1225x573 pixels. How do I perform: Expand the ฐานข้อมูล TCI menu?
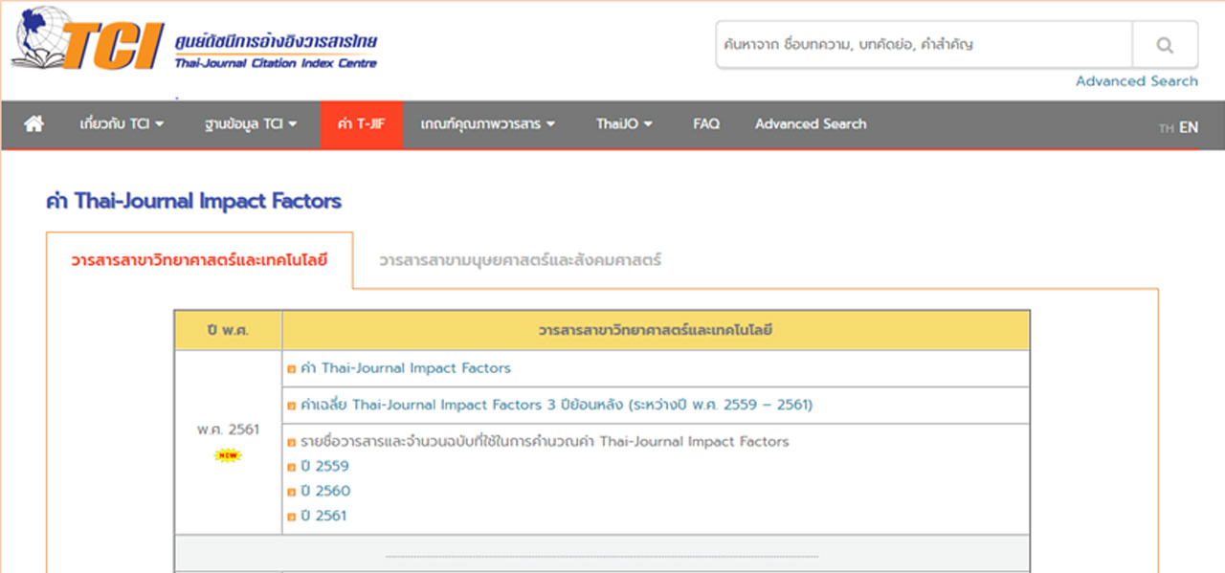pyautogui.click(x=251, y=124)
